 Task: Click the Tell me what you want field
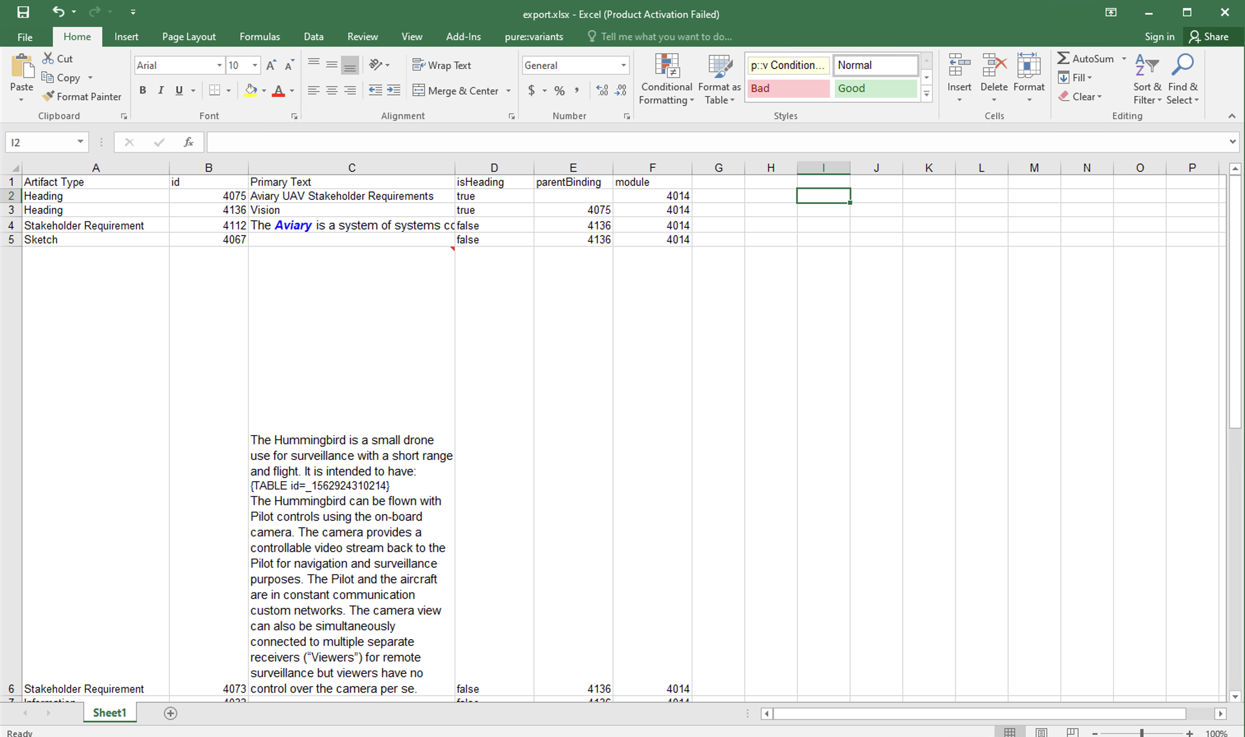click(665, 37)
